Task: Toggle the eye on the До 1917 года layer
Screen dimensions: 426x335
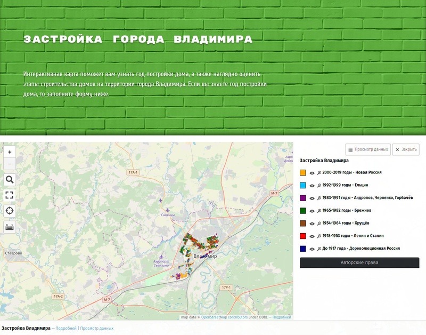Action: coord(312,249)
